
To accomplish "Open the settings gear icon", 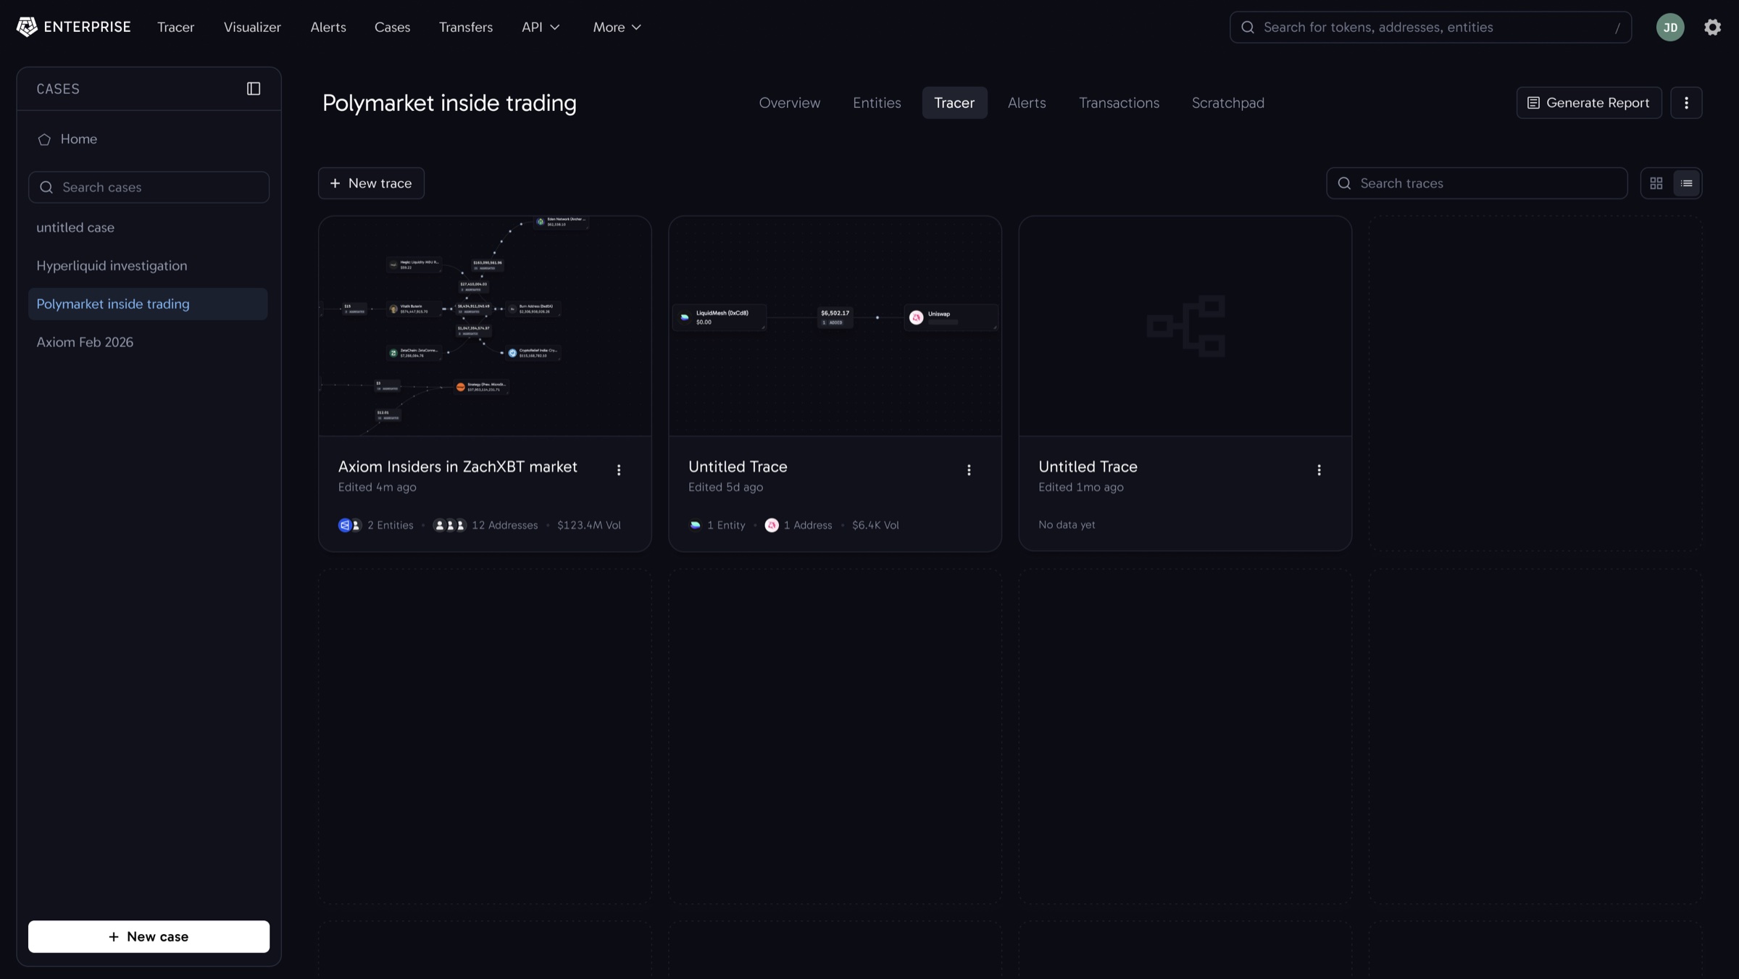I will tap(1712, 27).
